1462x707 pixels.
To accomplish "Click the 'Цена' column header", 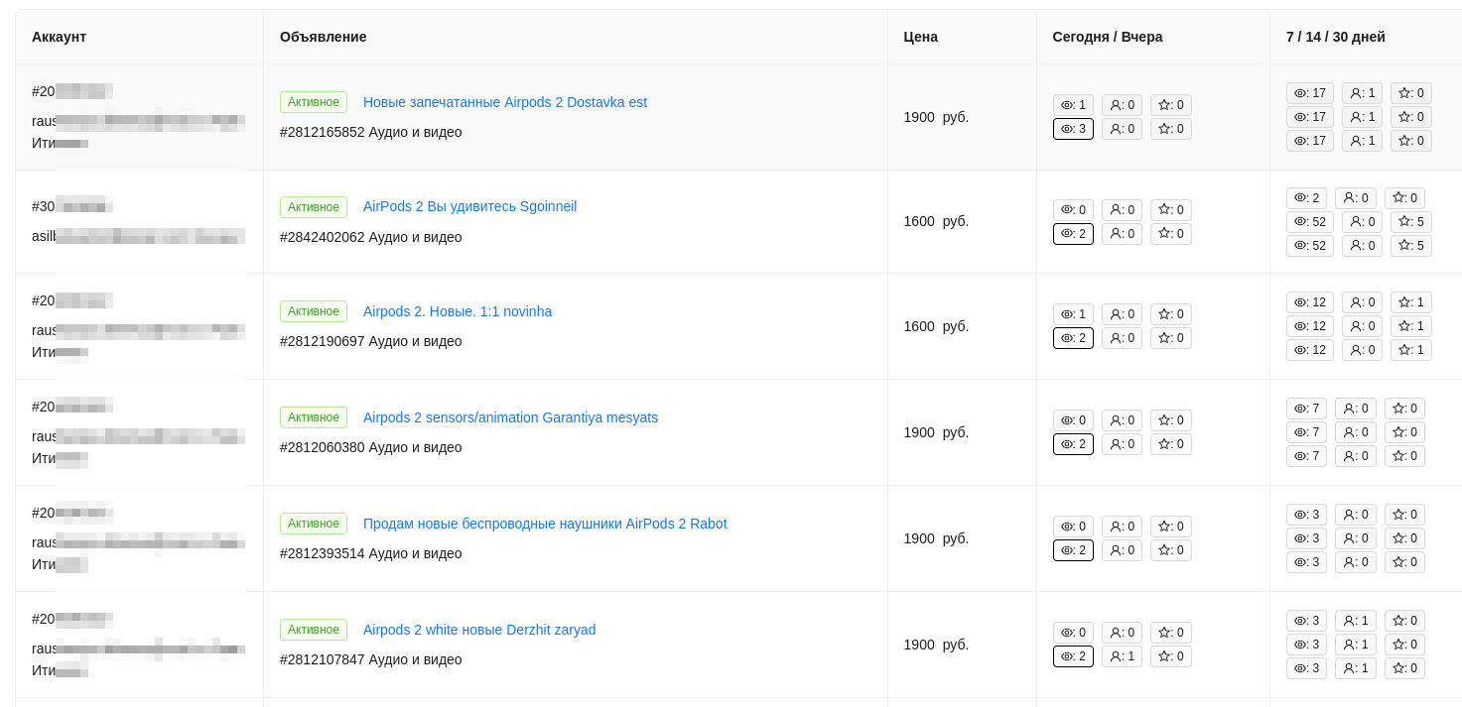I will tap(920, 37).
